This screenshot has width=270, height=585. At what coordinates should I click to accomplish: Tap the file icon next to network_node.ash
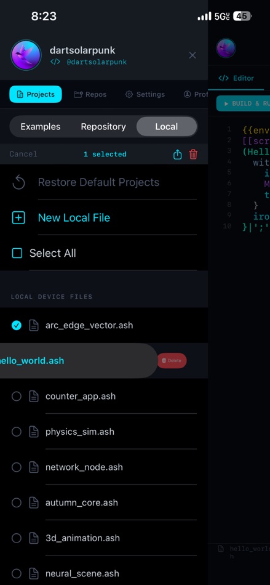[x=34, y=467]
